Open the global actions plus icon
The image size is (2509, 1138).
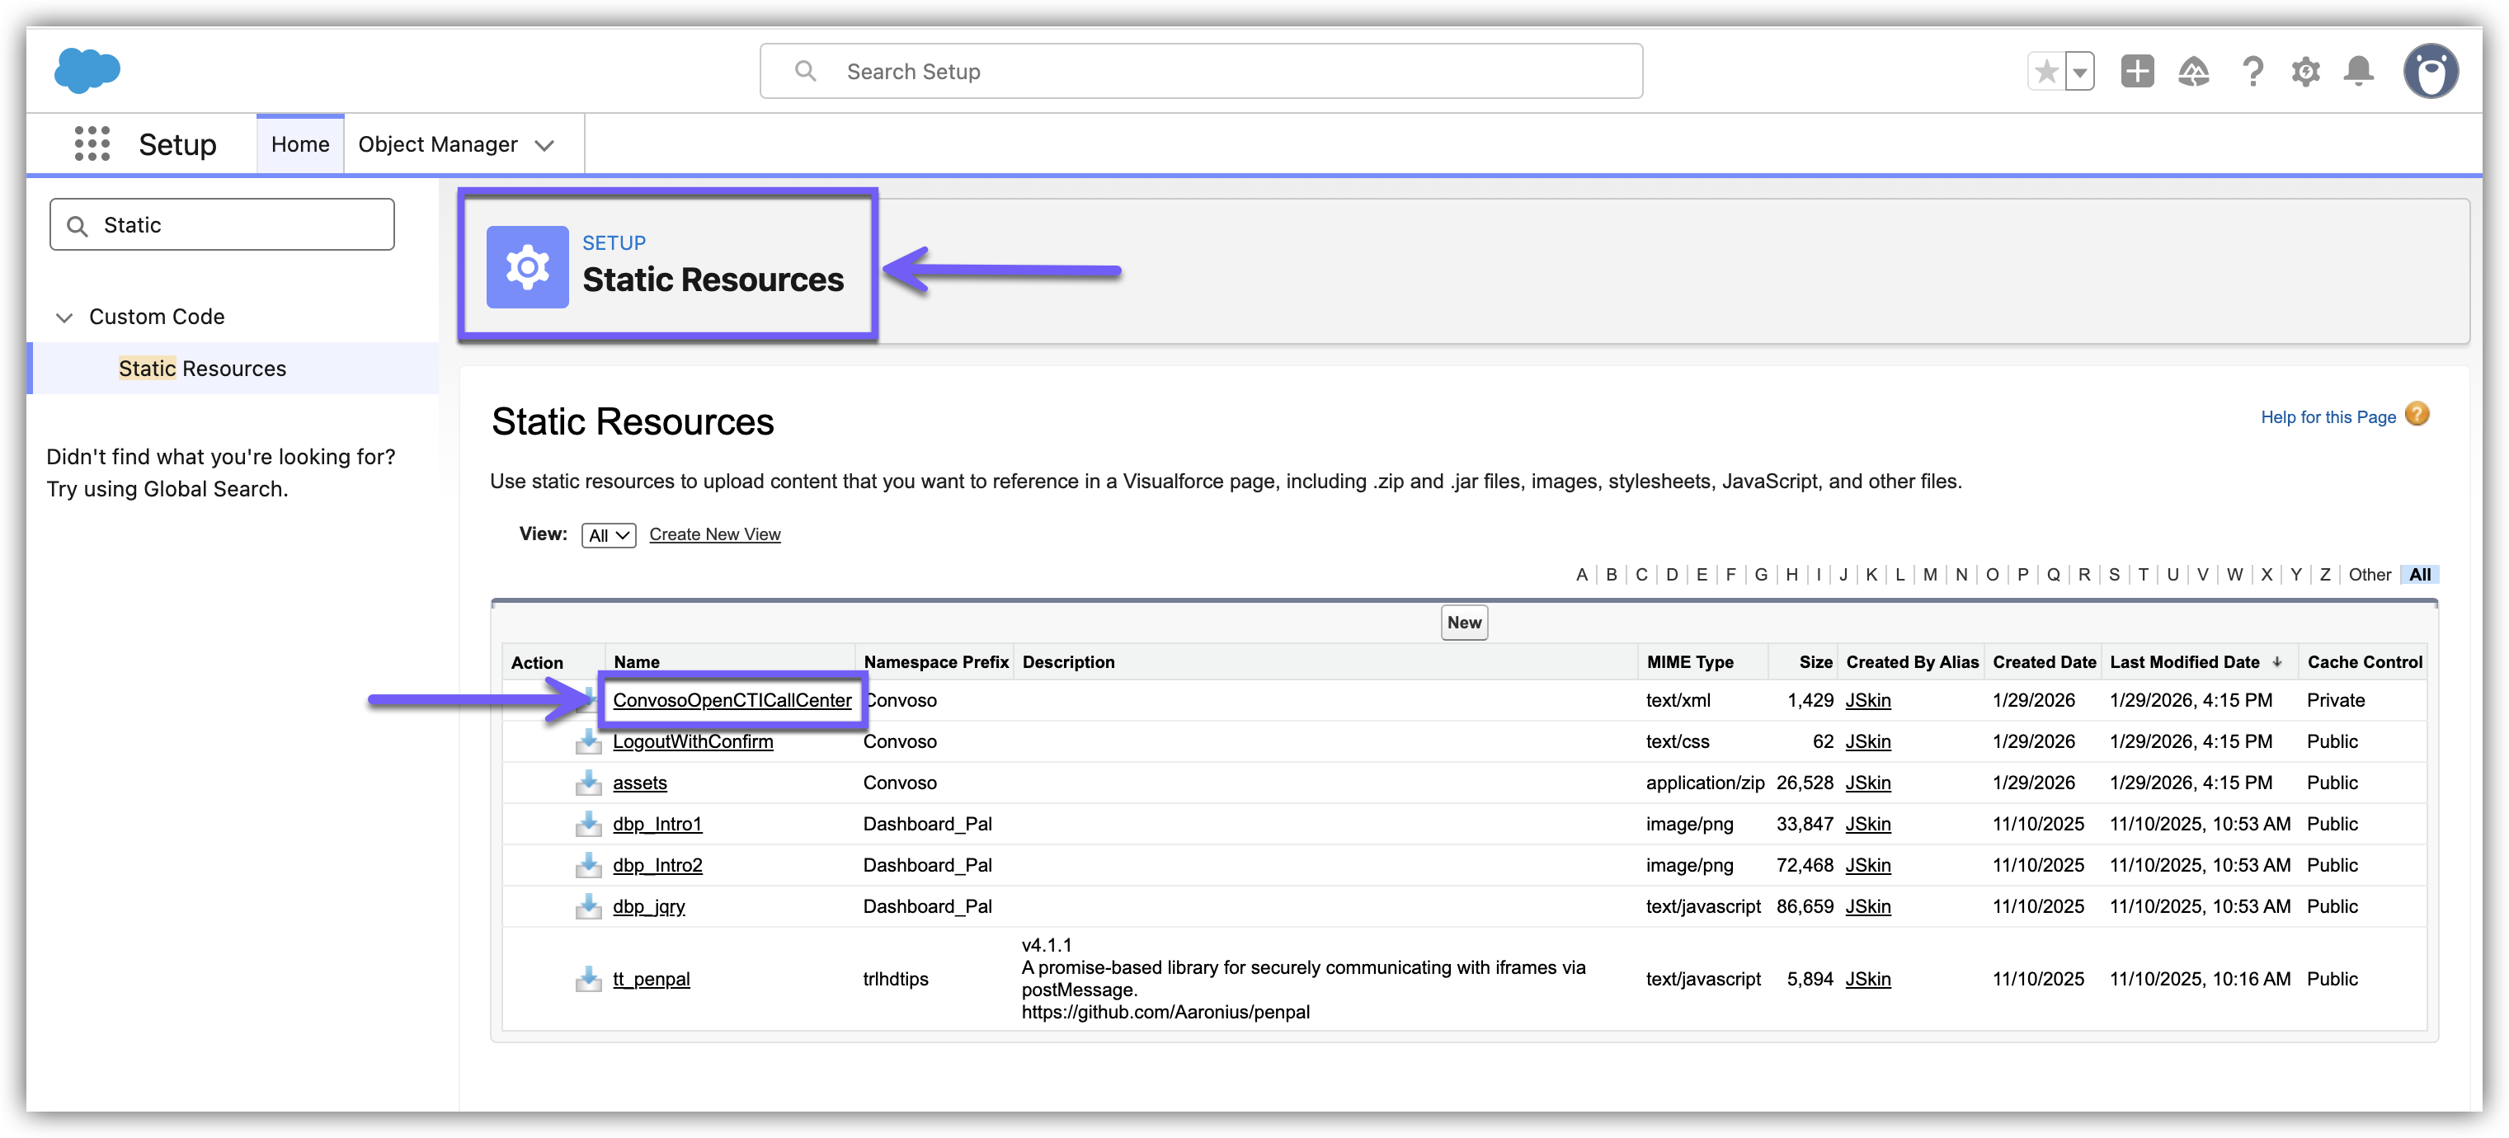point(2137,71)
